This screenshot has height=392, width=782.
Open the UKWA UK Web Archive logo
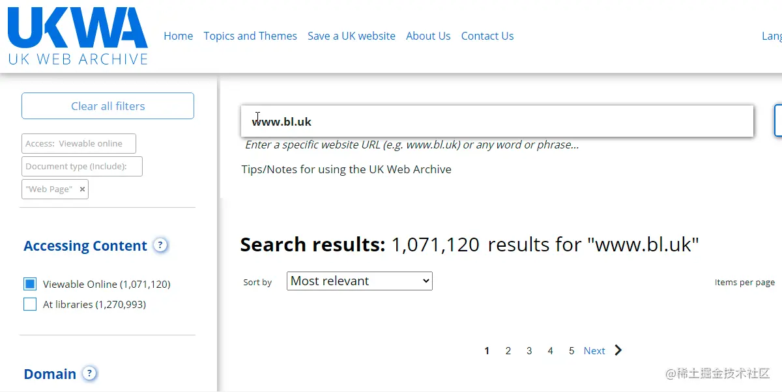point(78,36)
